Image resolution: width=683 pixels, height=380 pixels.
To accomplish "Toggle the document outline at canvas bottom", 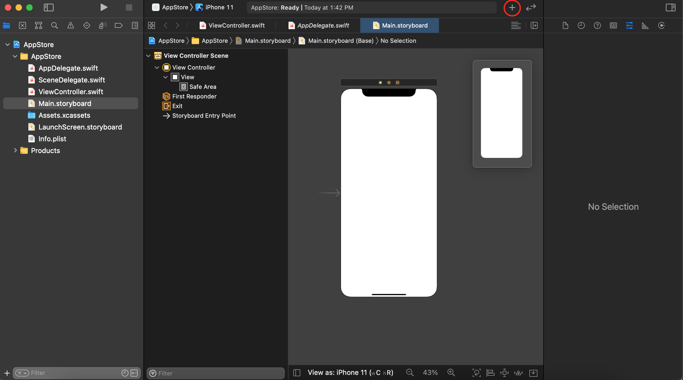I will click(x=297, y=373).
